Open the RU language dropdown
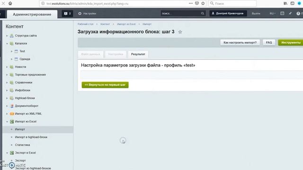Image resolution: width=303 pixels, height=170 pixels. coord(273,13)
